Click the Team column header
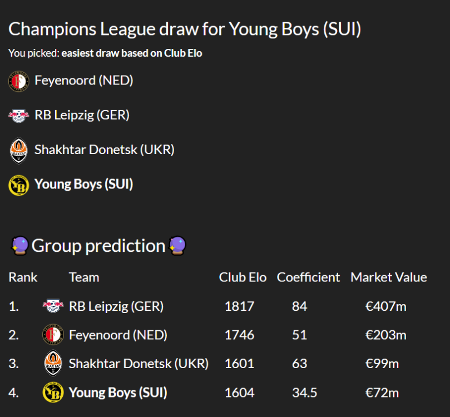Screen dimensions: 450x417 pos(84,277)
